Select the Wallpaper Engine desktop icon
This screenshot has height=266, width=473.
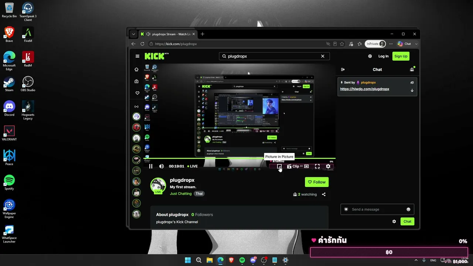pos(9,209)
